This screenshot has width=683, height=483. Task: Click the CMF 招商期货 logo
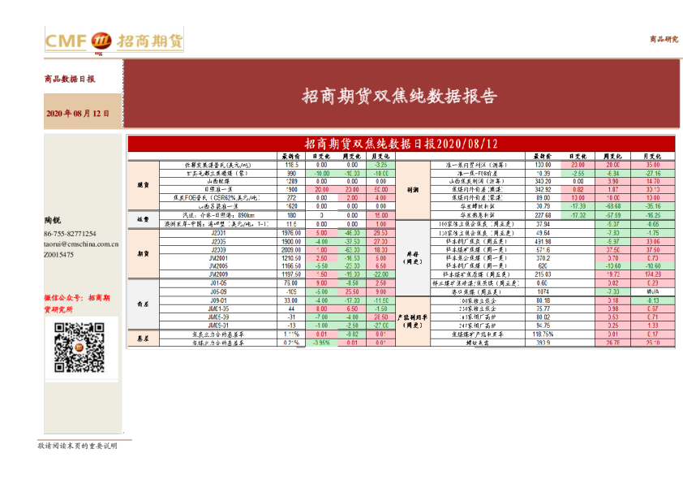(114, 40)
